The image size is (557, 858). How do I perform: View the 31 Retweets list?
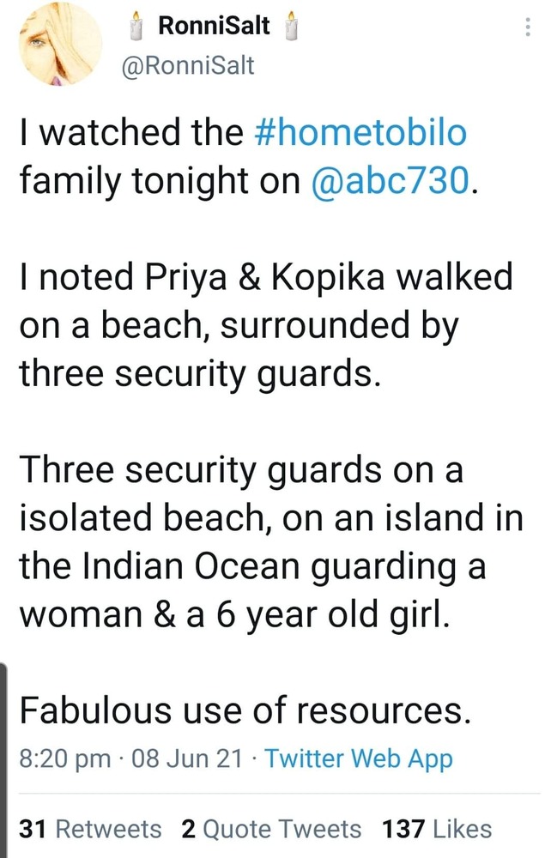(x=90, y=829)
